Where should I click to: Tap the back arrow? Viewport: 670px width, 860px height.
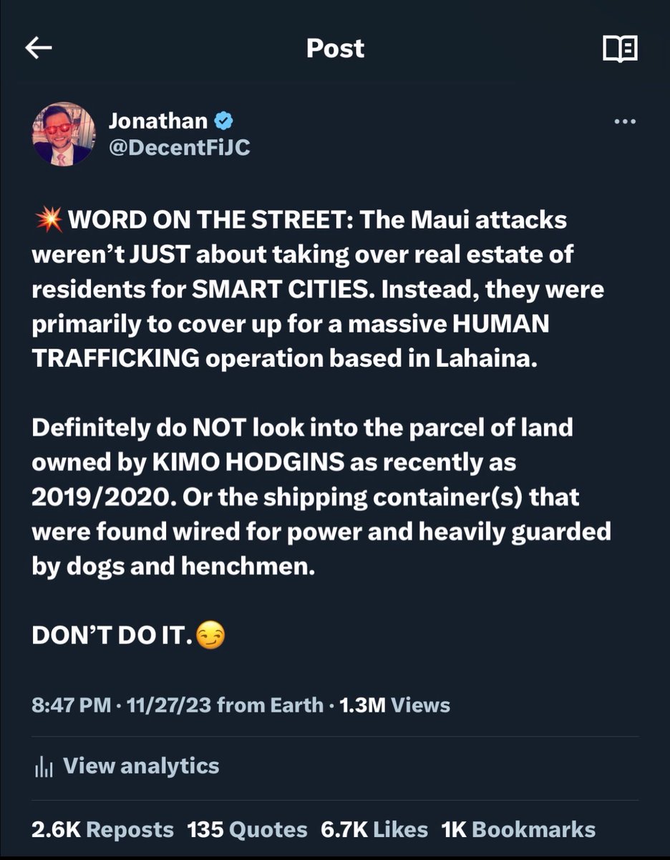pyautogui.click(x=39, y=48)
